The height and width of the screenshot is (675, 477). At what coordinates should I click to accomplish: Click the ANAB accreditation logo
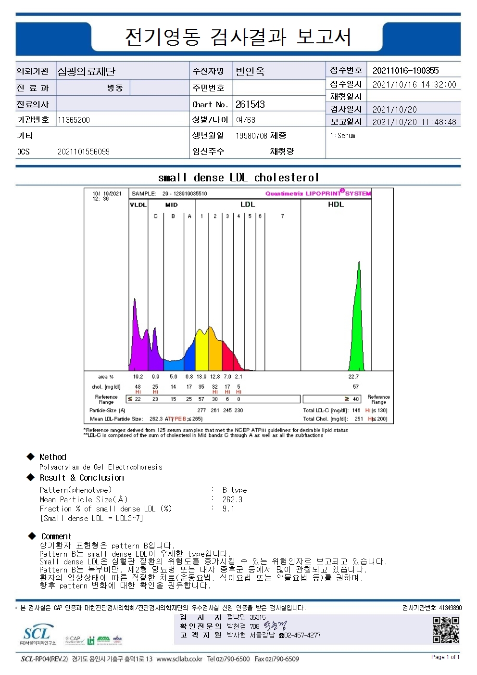point(117,640)
